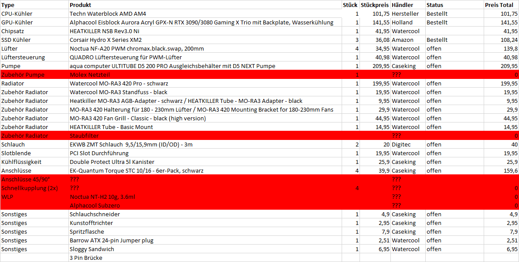Image resolution: width=519 pixels, height=262 pixels.
Task: Click the "Corsair Hydro X Series XM2" cell
Action: [205, 40]
